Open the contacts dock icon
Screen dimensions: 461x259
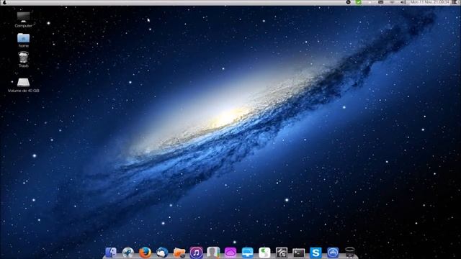pos(213,253)
